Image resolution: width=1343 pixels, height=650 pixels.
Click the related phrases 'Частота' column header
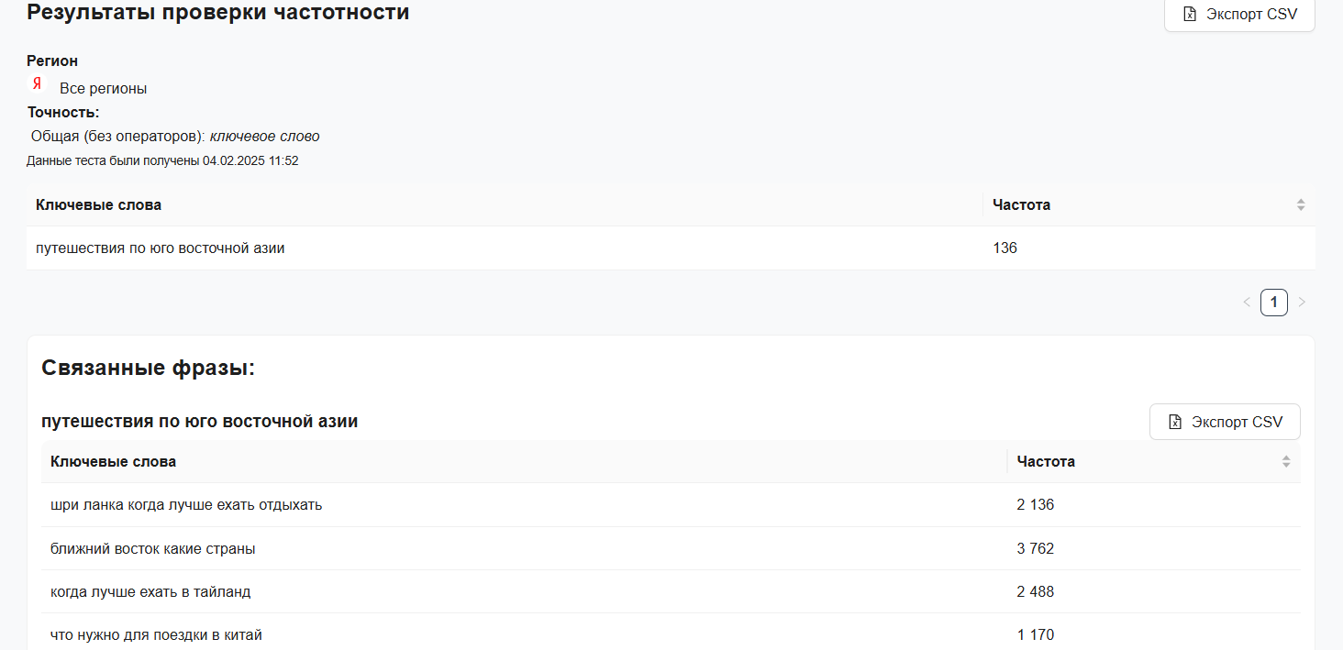click(1046, 462)
